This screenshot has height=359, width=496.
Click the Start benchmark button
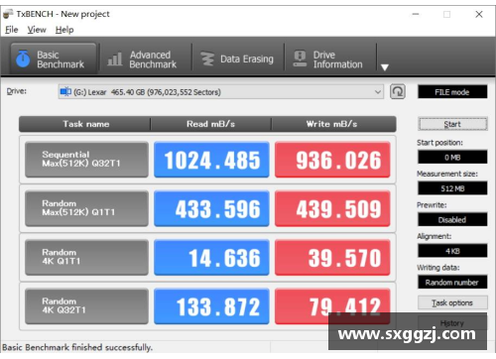tap(452, 124)
